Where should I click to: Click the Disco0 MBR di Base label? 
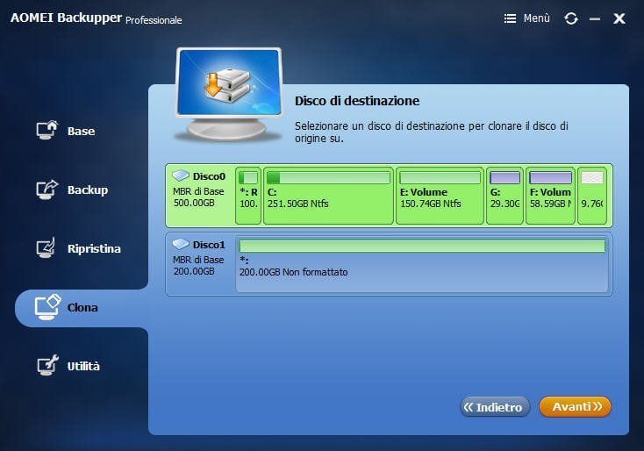pos(198,191)
